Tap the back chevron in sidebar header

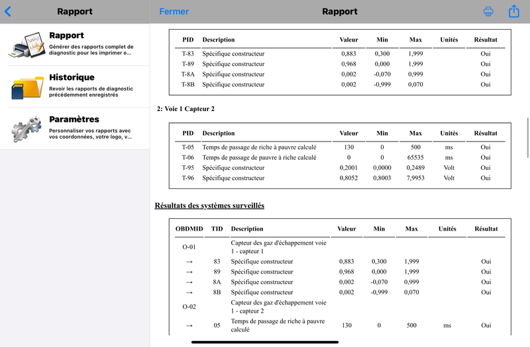click(8, 11)
